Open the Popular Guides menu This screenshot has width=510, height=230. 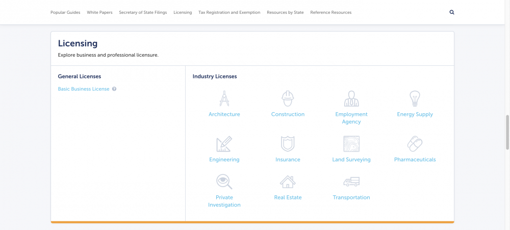(x=65, y=12)
